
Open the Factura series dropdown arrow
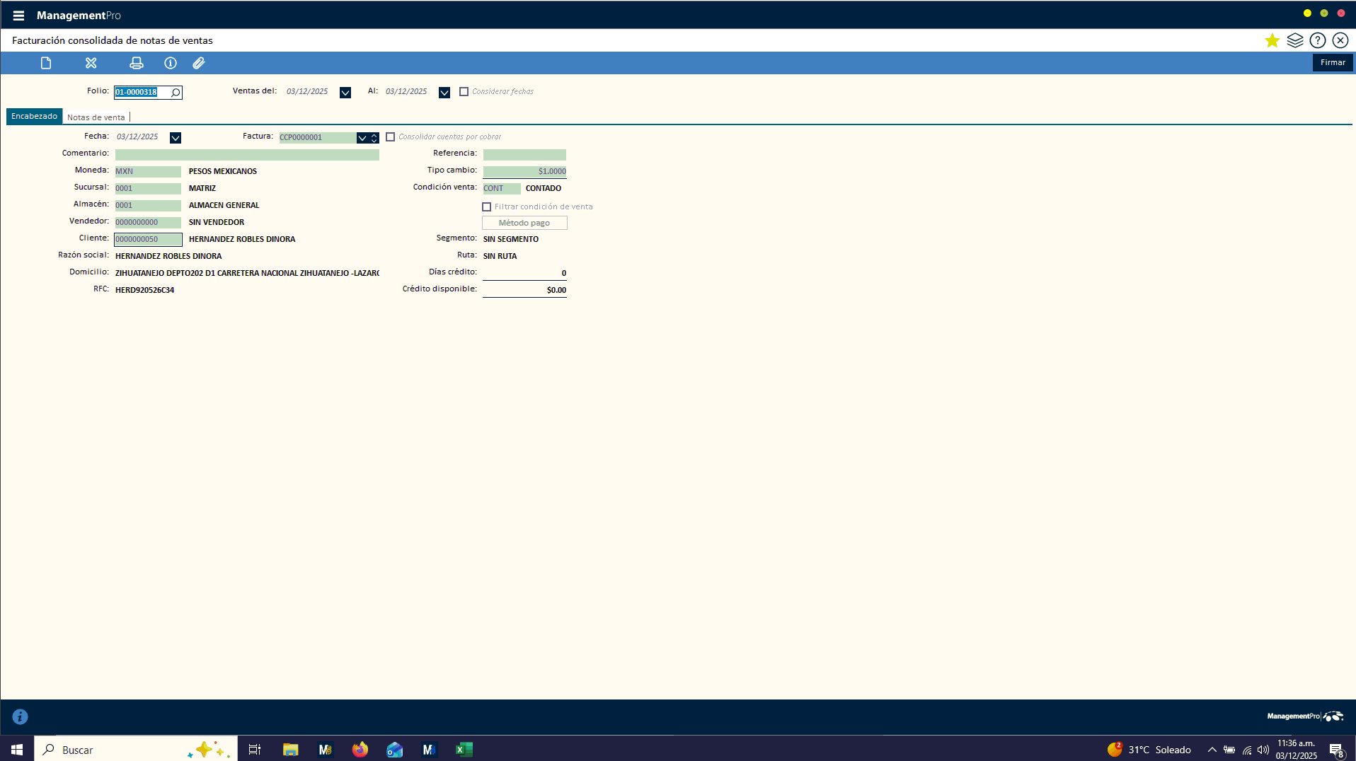point(362,138)
